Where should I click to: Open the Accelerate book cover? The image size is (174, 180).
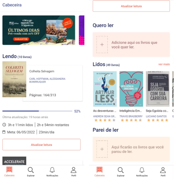click(x=14, y=161)
